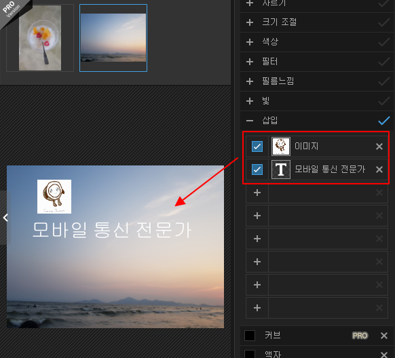Select the inserted character logo on canvas
This screenshot has width=395, height=358.
tap(54, 197)
